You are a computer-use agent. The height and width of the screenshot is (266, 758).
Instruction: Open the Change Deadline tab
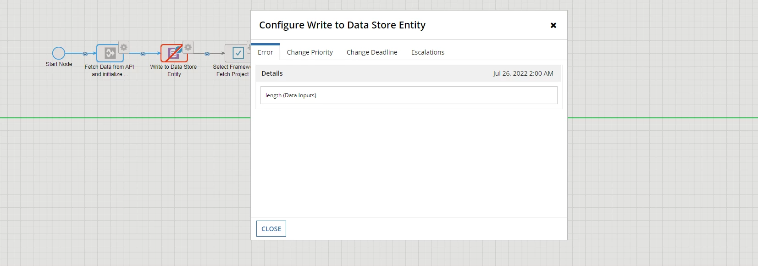(x=372, y=52)
